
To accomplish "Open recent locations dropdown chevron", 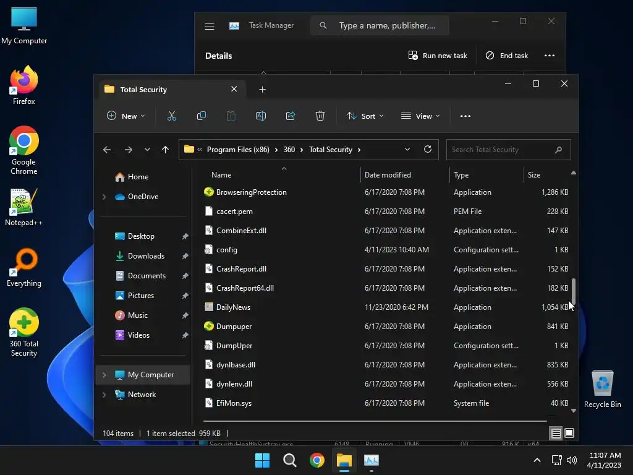I will tap(147, 150).
